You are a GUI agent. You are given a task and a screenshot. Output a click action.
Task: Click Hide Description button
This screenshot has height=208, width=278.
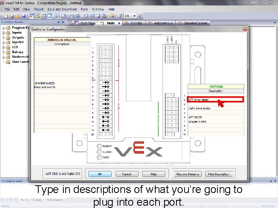tap(219, 174)
